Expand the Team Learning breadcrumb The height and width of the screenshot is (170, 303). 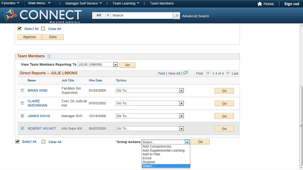(x=126, y=3)
